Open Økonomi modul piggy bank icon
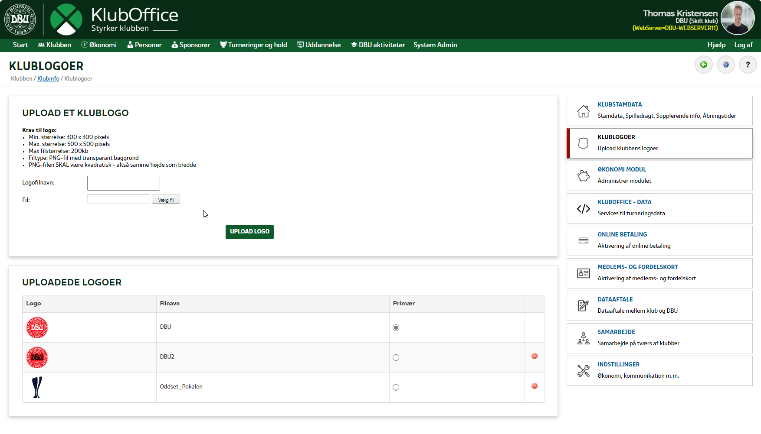The height and width of the screenshot is (434, 761). point(583,176)
